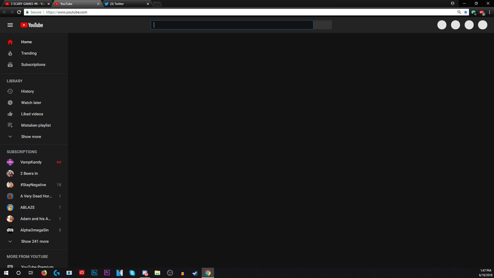Image resolution: width=494 pixels, height=278 pixels.
Task: Open Discord from the taskbar
Action: click(x=145, y=273)
